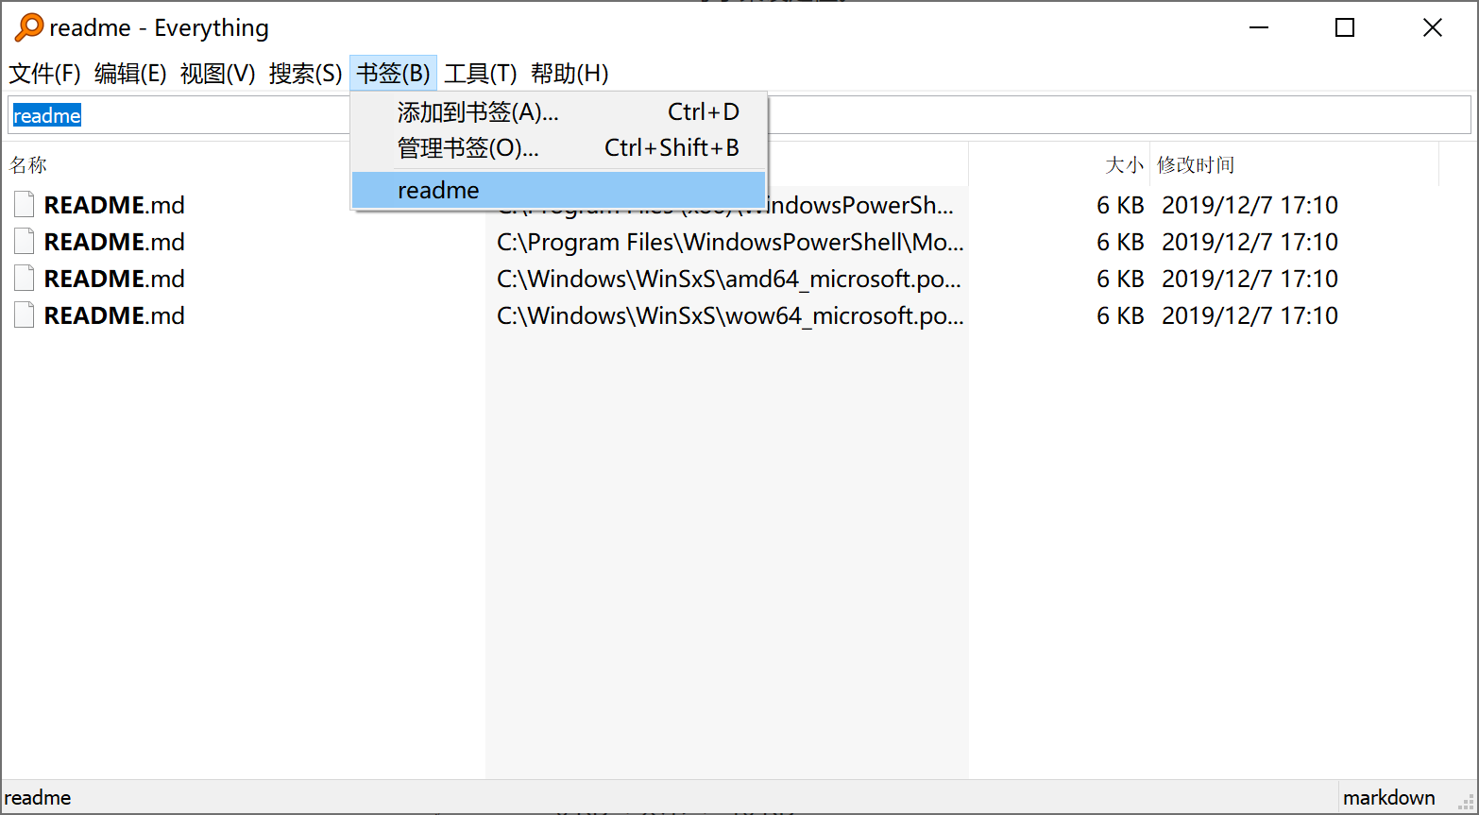The image size is (1479, 815).
Task: Minimize the Everything window
Action: (x=1258, y=28)
